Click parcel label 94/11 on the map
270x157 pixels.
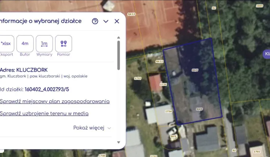point(159,61)
